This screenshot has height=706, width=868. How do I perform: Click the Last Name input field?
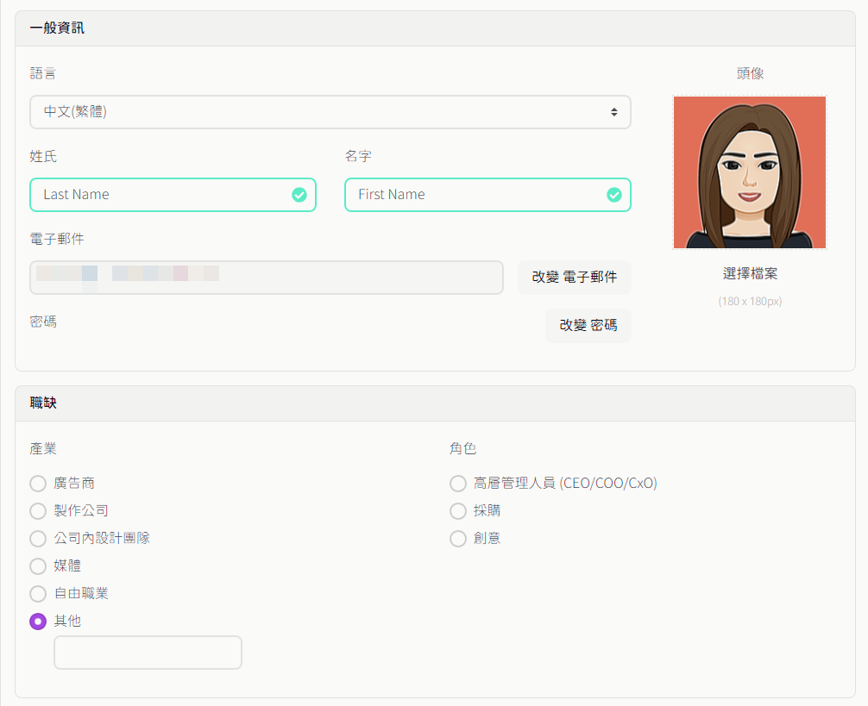[x=173, y=195]
